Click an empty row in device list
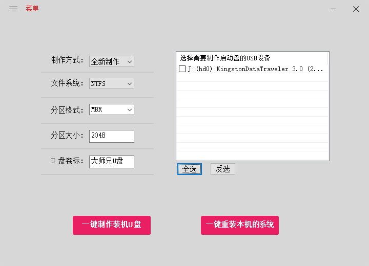Screen dimensions: 369x266 (x=252, y=113)
